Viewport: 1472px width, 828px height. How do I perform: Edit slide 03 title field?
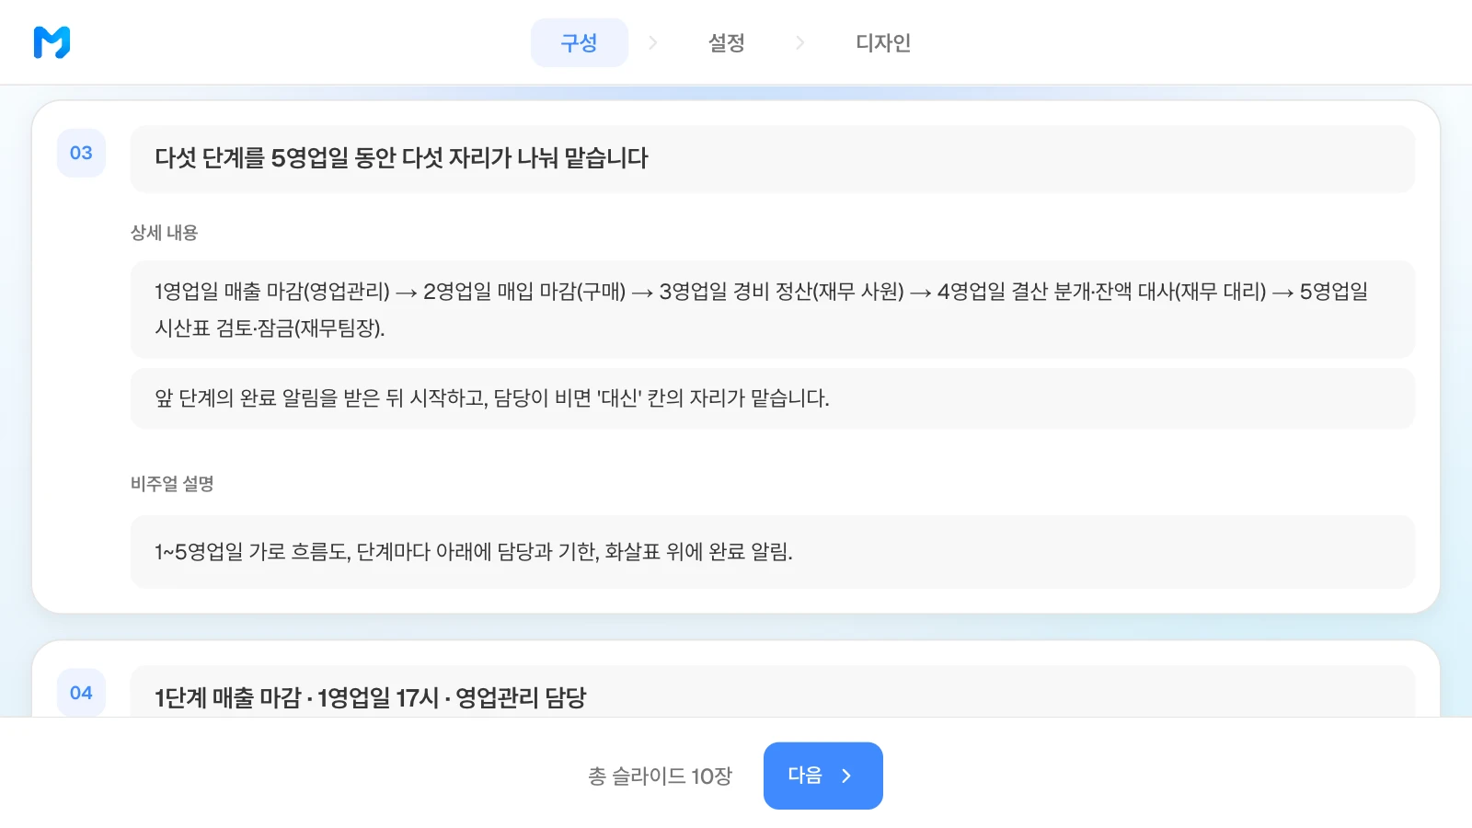[772, 158]
